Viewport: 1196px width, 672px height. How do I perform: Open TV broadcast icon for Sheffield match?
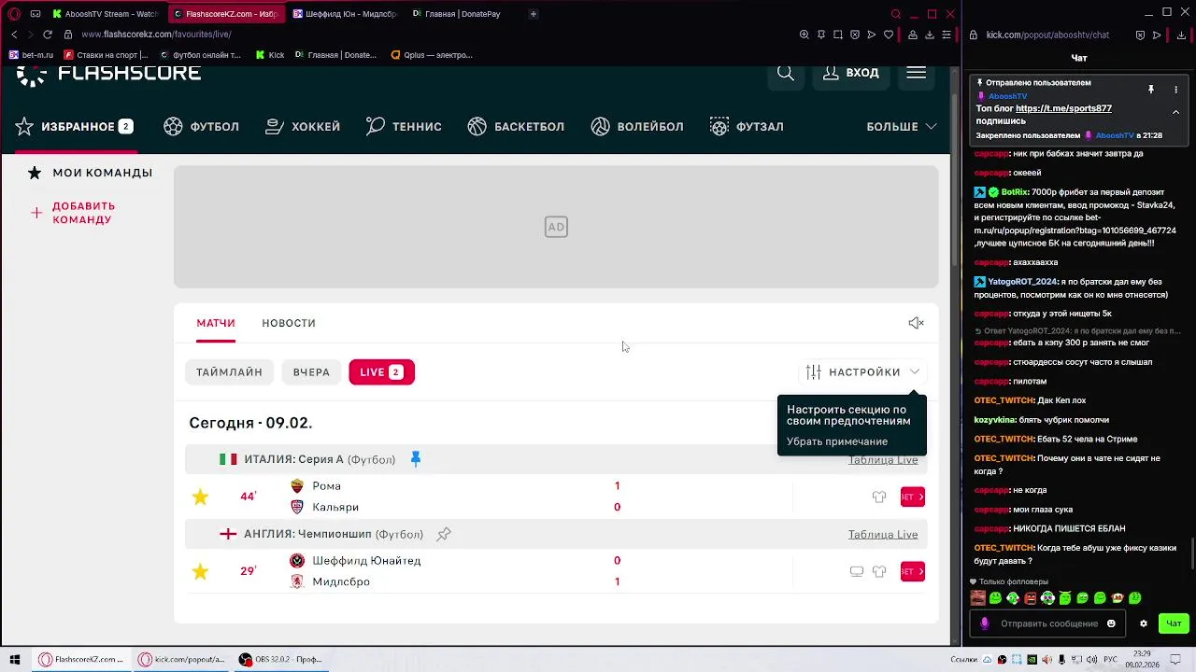click(x=857, y=571)
